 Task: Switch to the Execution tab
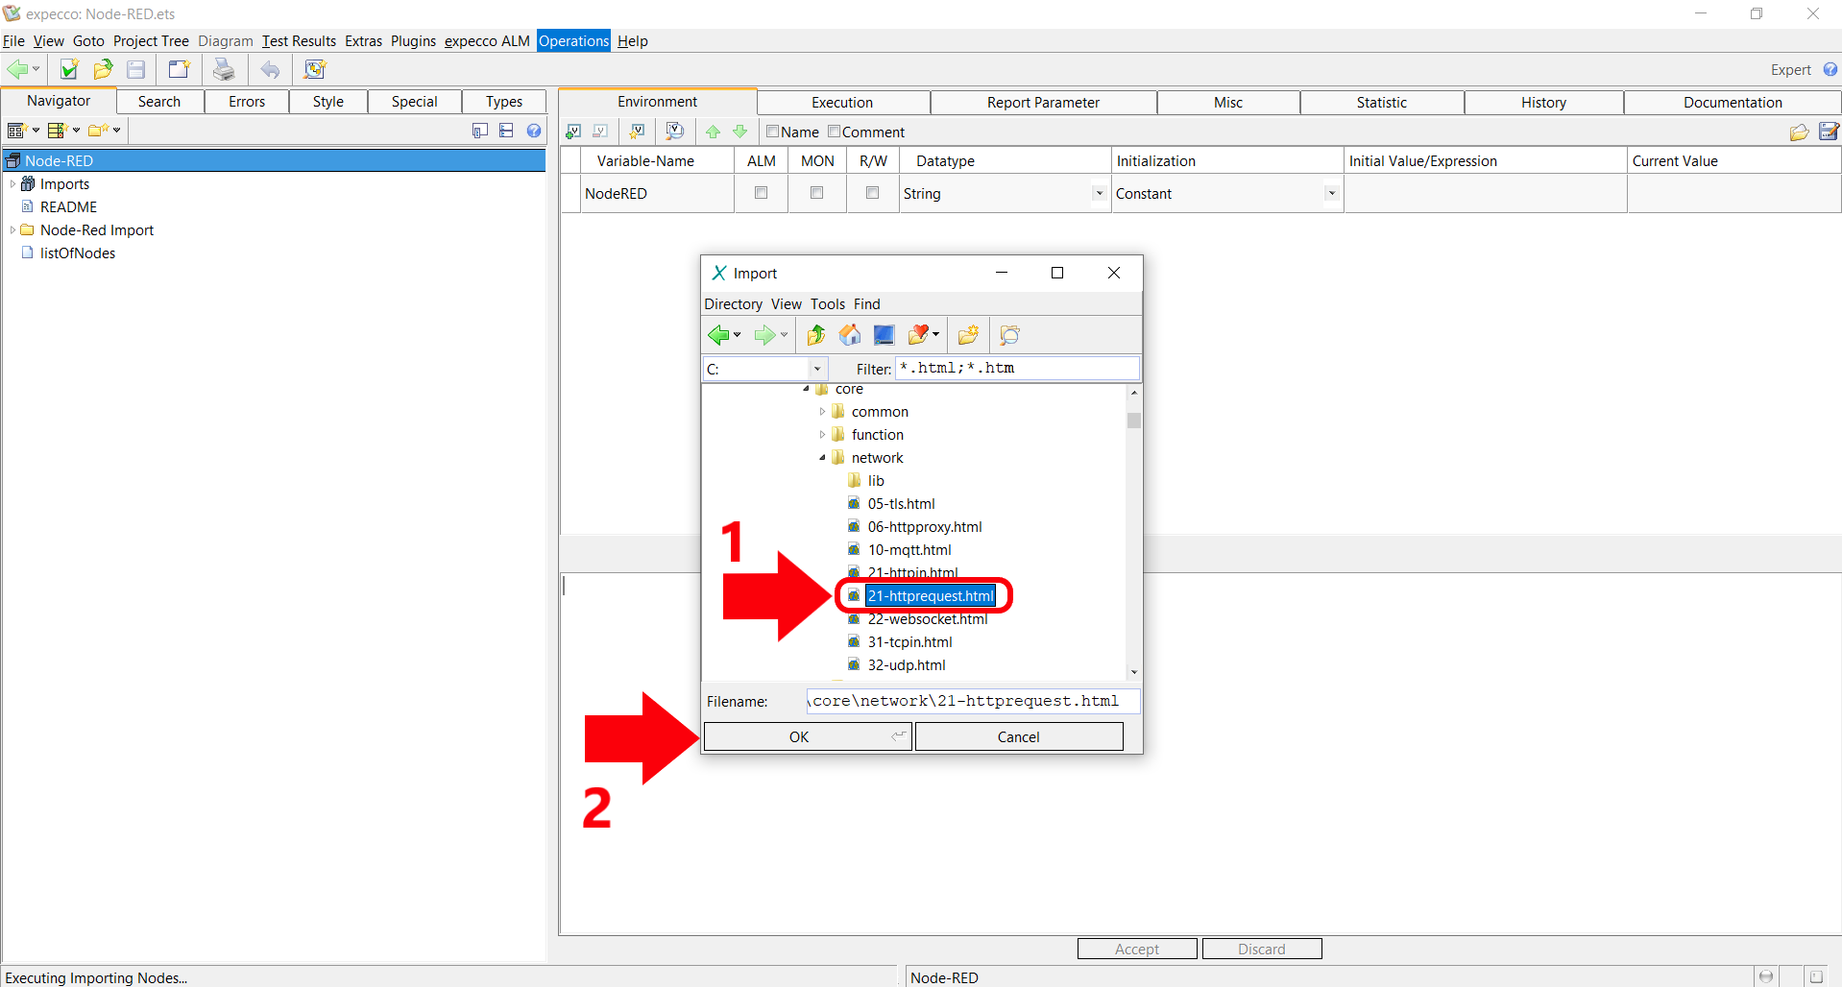[x=842, y=103]
